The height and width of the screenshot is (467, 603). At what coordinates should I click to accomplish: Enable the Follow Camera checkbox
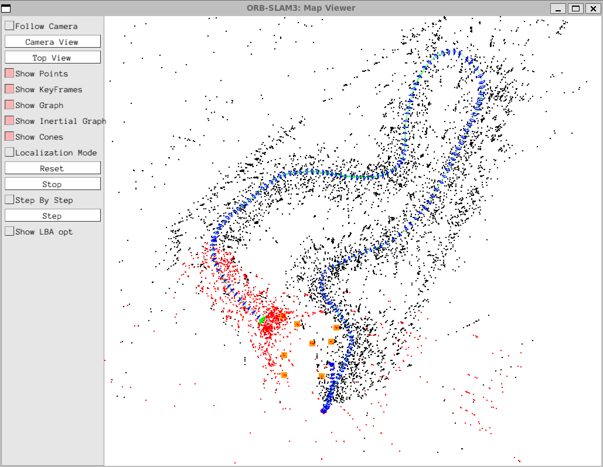(x=9, y=26)
